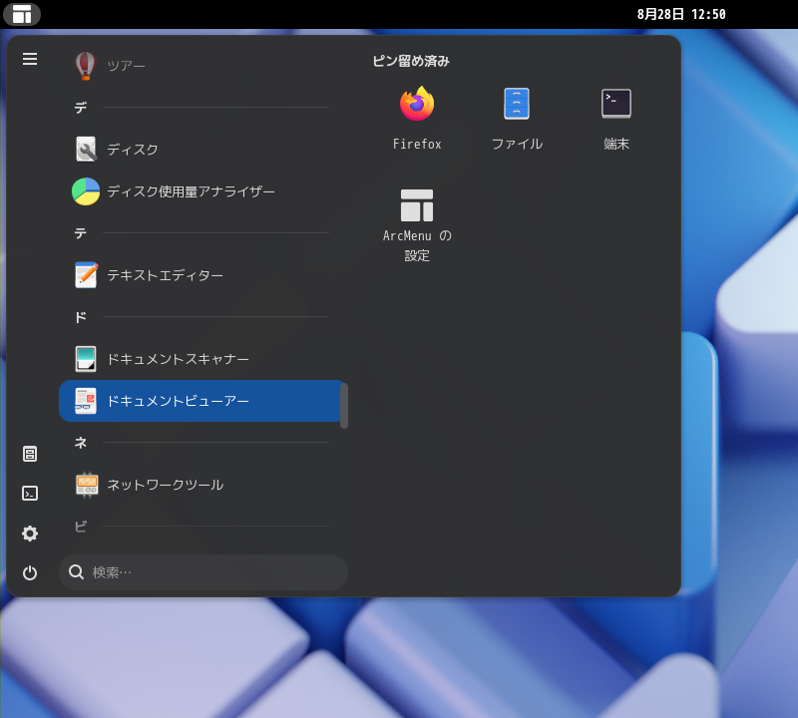Click the app list scrollbar
Image resolution: width=798 pixels, height=718 pixels.
click(x=344, y=406)
